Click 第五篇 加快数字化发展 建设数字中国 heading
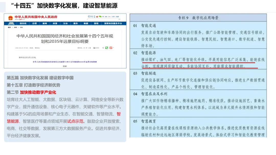This screenshot has width=276, height=155. [x=40, y=78]
